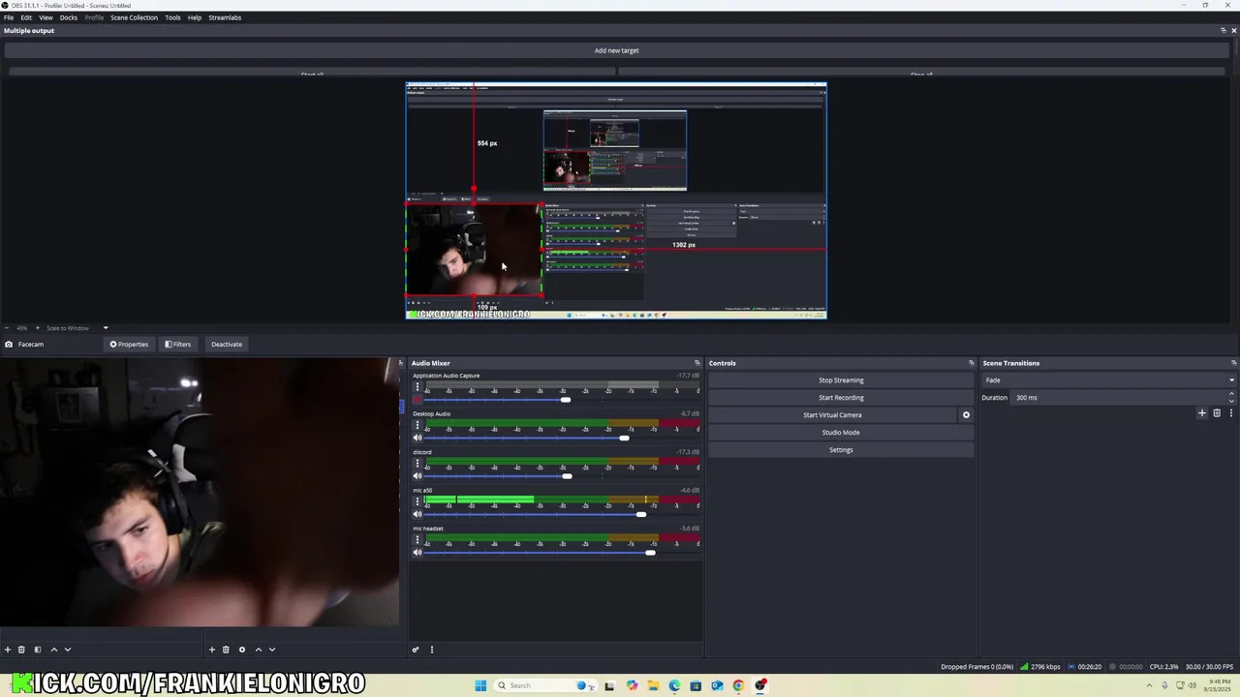This screenshot has height=697, width=1240.
Task: Open the Tools menu
Action: point(172,17)
